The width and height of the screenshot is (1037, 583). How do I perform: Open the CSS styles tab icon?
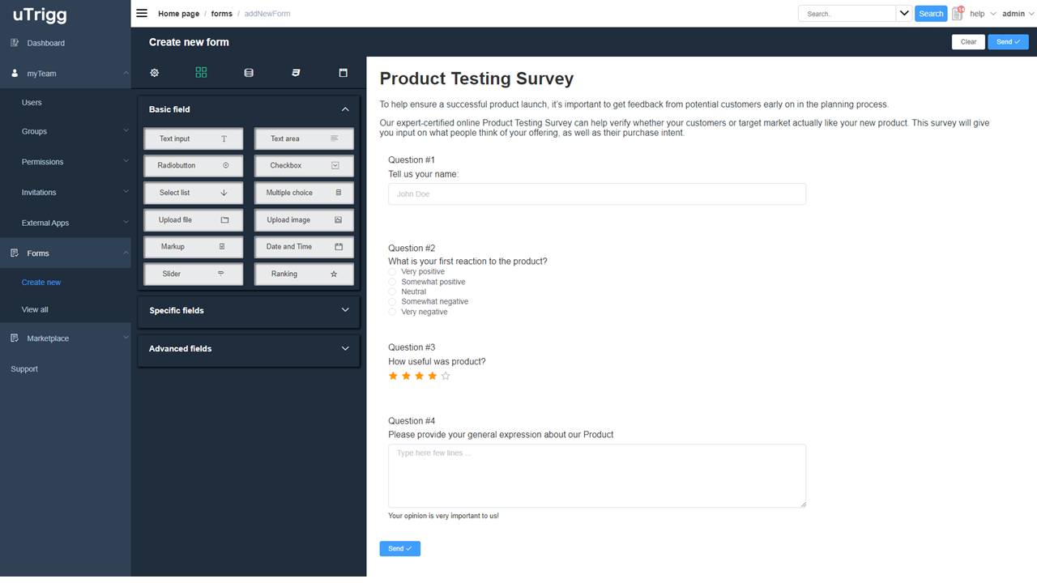[x=296, y=73]
